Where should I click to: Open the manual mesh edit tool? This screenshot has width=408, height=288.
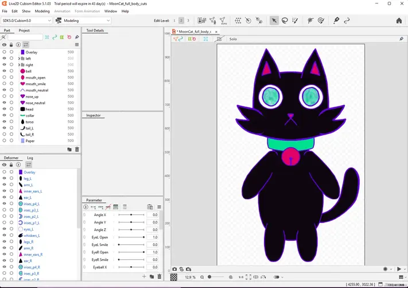212,21
